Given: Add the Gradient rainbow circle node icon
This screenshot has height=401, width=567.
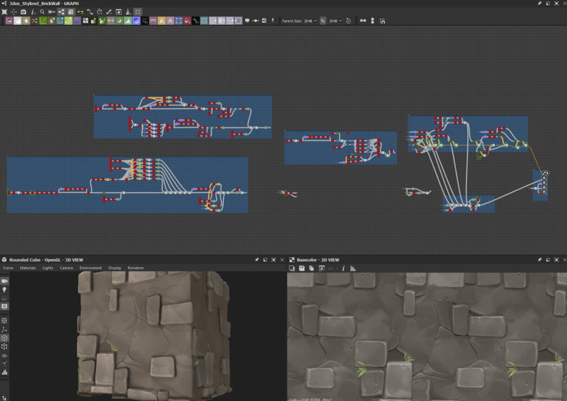Looking at the screenshot, I should (x=137, y=21).
